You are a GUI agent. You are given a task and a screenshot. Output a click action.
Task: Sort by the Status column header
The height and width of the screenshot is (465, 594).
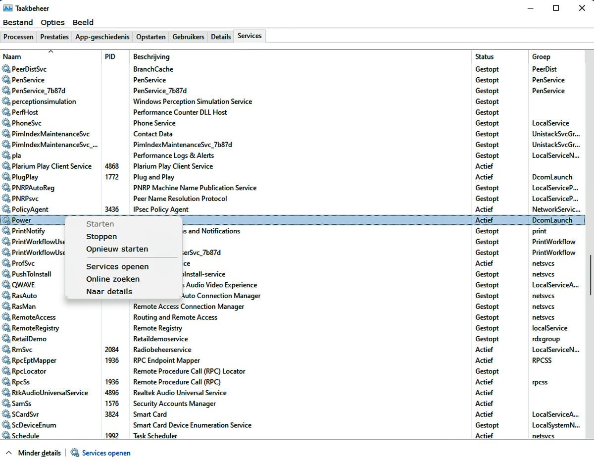pos(500,56)
